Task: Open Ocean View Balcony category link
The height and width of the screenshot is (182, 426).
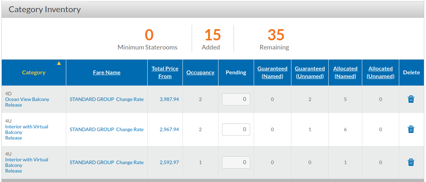Action: (27, 99)
